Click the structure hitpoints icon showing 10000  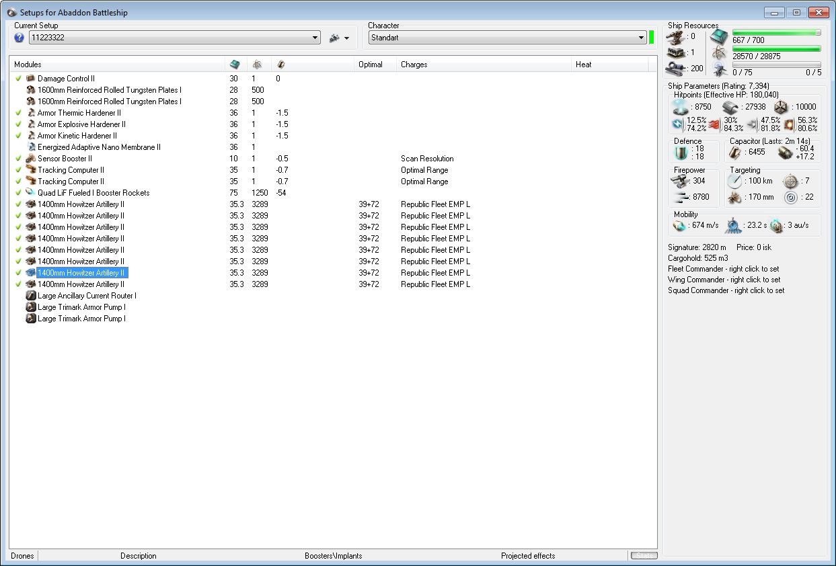[x=780, y=107]
